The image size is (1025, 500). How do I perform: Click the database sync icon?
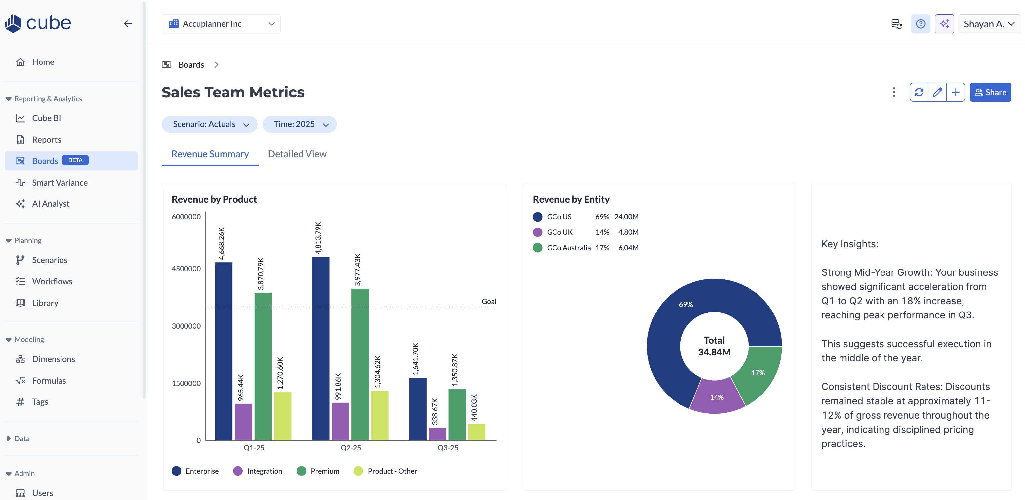(896, 24)
